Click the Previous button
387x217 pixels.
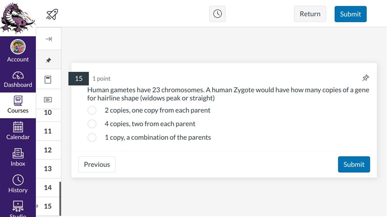point(97,164)
